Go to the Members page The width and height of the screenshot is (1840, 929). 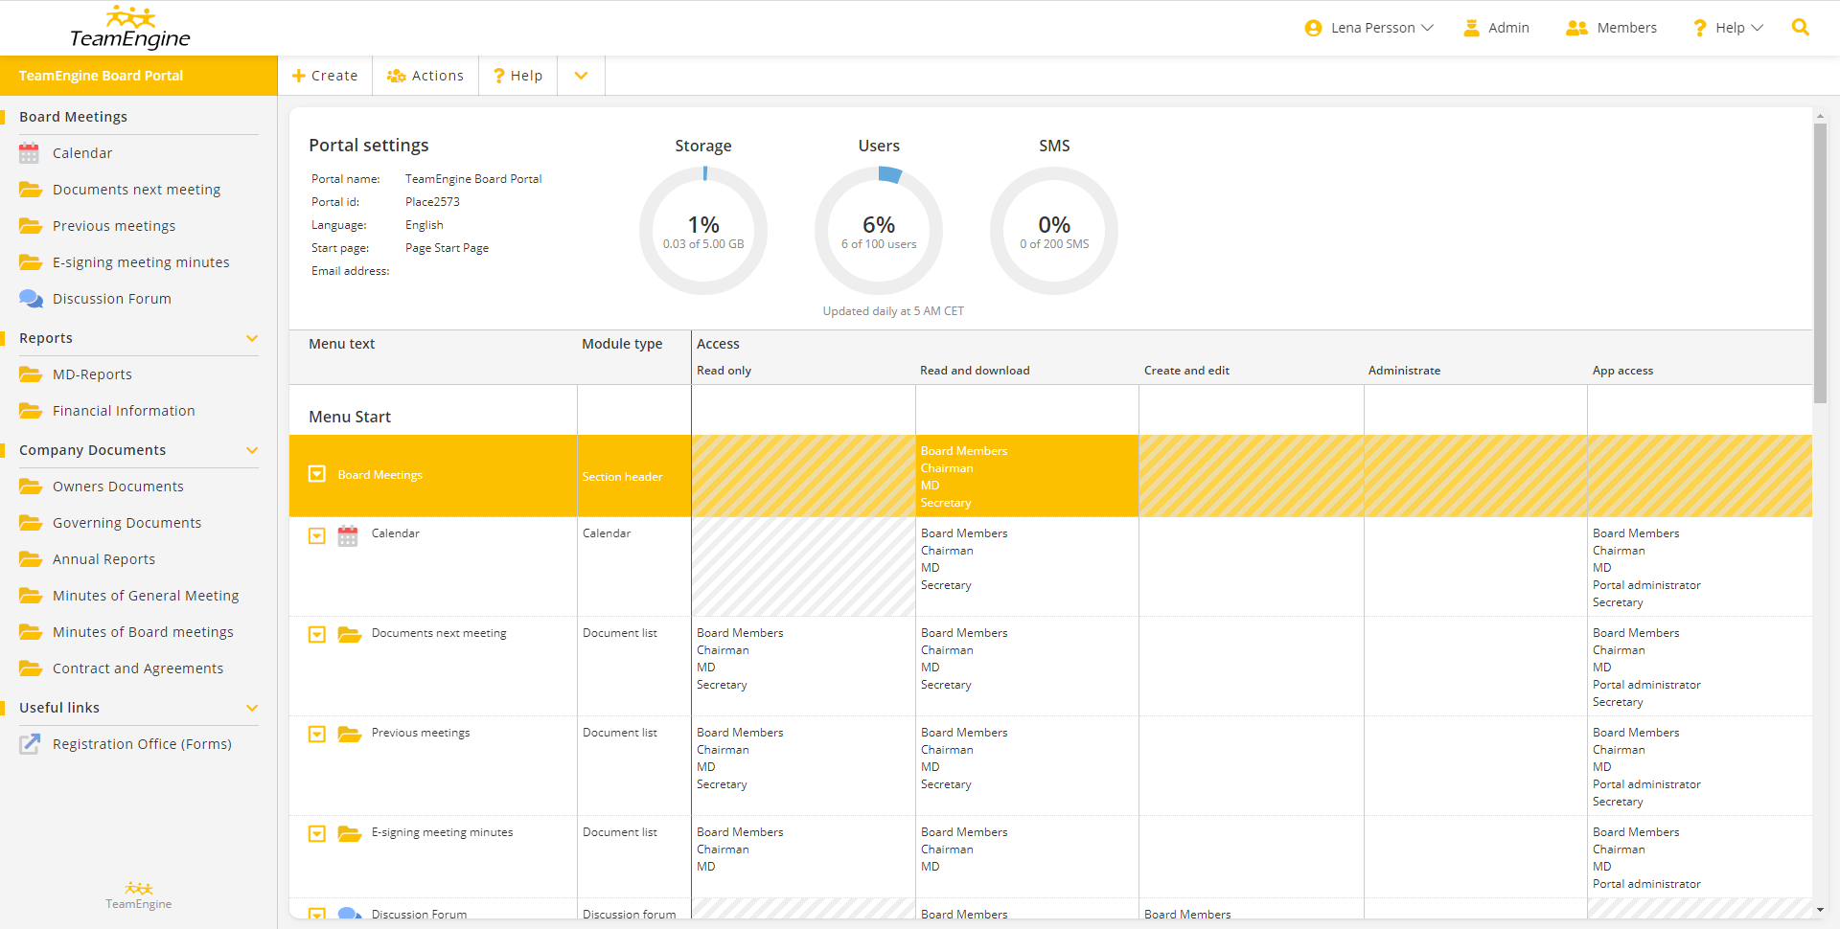1611,28
